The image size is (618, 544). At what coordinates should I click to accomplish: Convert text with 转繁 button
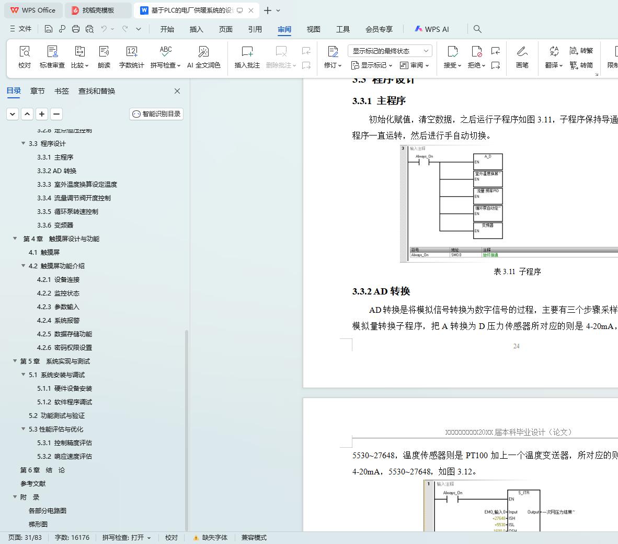coord(581,50)
